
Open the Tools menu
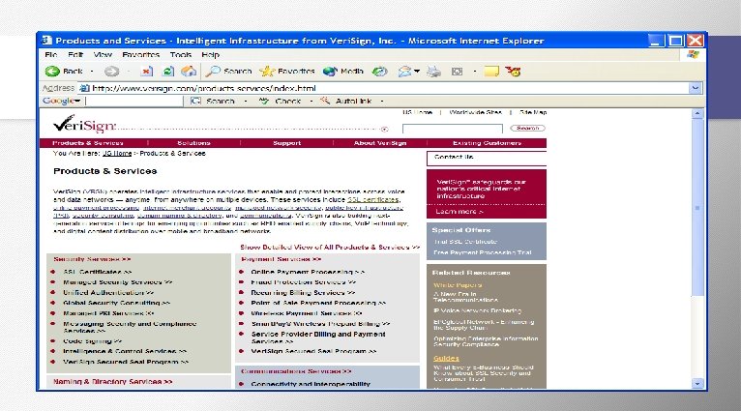(181, 55)
